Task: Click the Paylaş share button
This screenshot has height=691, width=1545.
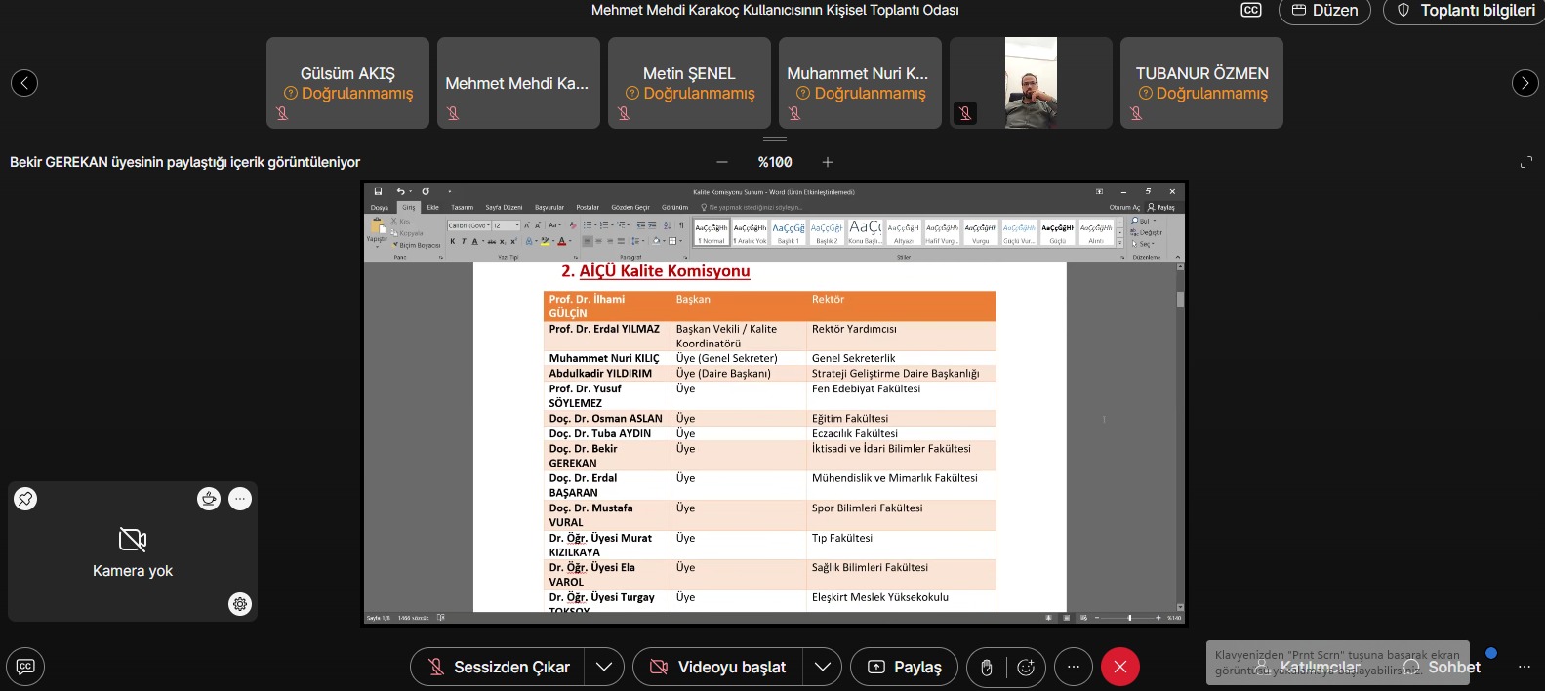Action: pyautogui.click(x=905, y=667)
